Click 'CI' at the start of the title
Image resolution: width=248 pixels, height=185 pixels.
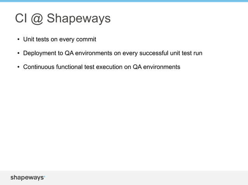[21, 18]
